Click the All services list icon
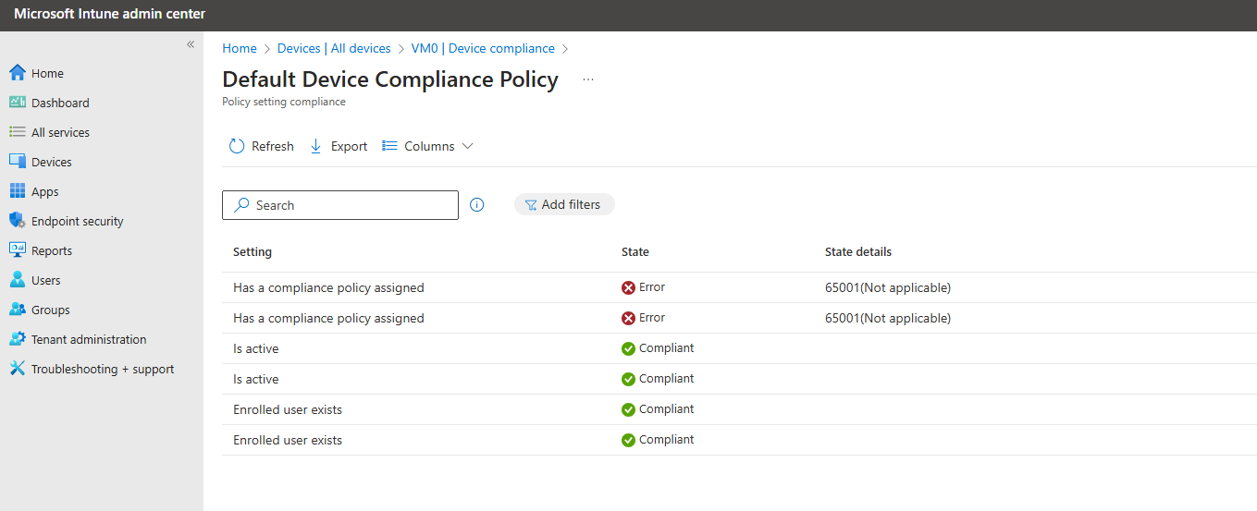Viewport: 1257px width, 511px height. tap(17, 132)
